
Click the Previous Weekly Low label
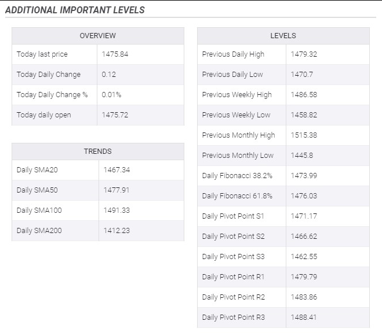tap(236, 115)
